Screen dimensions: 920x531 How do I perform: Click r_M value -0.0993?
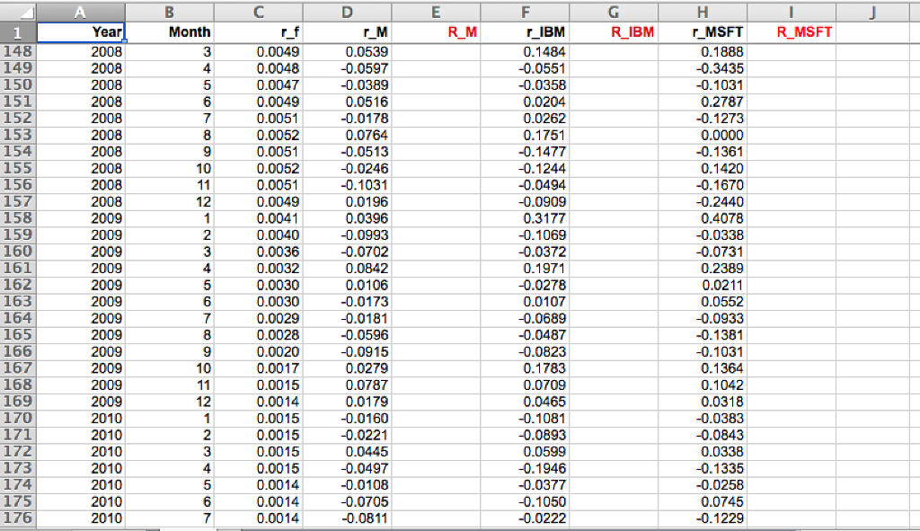(x=348, y=235)
